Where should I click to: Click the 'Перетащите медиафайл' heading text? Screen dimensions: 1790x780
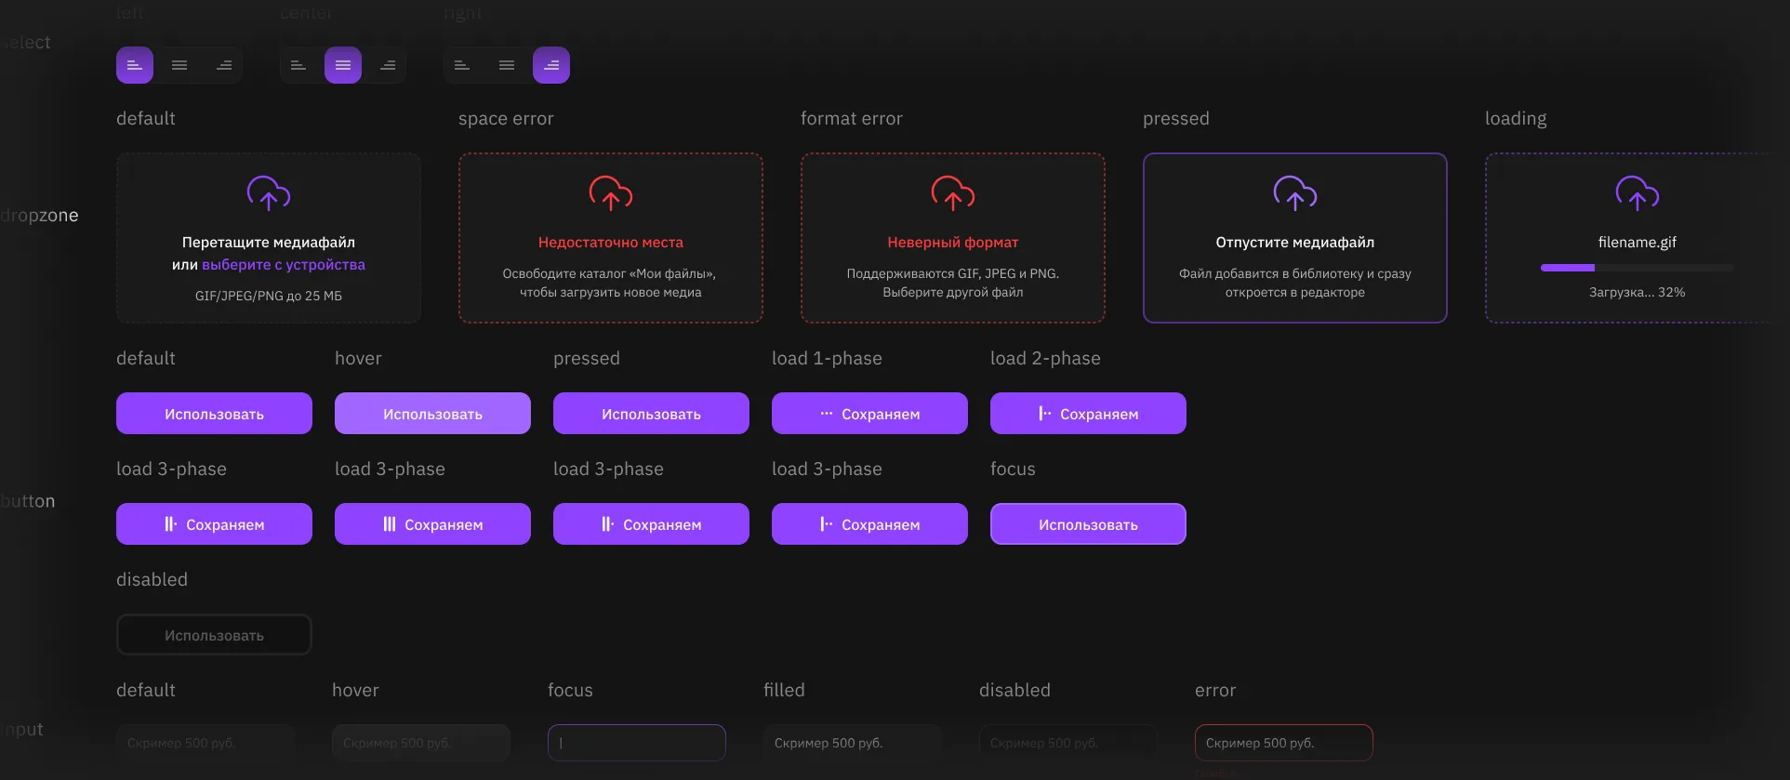pyautogui.click(x=269, y=243)
